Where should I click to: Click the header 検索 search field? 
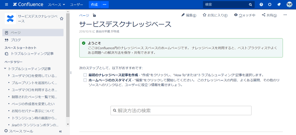[x=229, y=5]
